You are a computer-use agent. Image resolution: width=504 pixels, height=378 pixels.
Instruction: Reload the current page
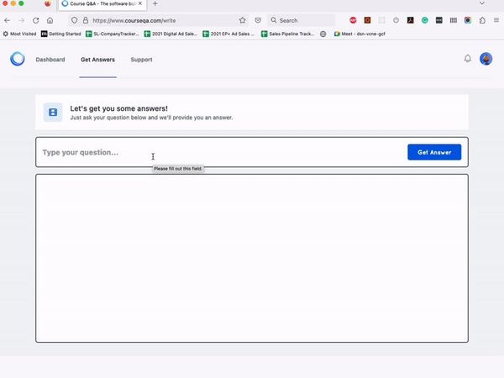35,20
